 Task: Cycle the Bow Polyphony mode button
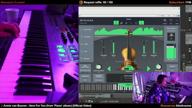(85, 68)
